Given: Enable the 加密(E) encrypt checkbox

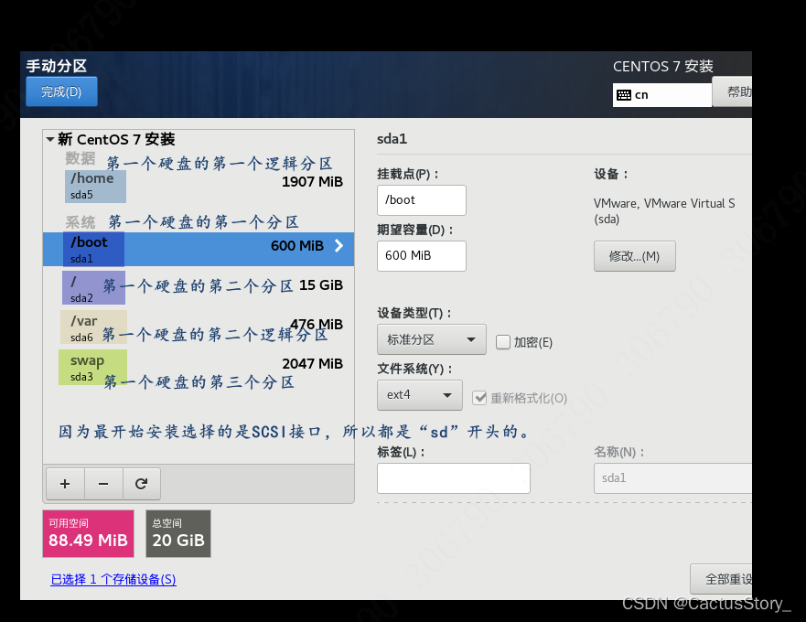Looking at the screenshot, I should [503, 342].
